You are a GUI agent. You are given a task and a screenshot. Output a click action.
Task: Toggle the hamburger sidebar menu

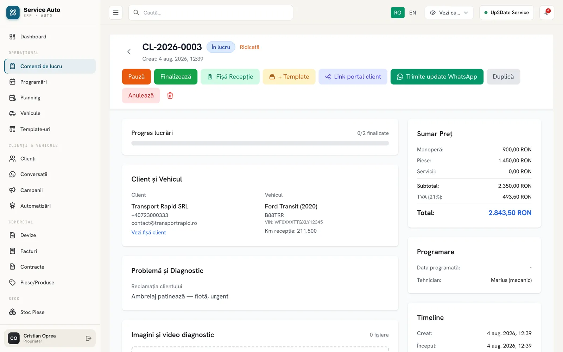(x=116, y=13)
